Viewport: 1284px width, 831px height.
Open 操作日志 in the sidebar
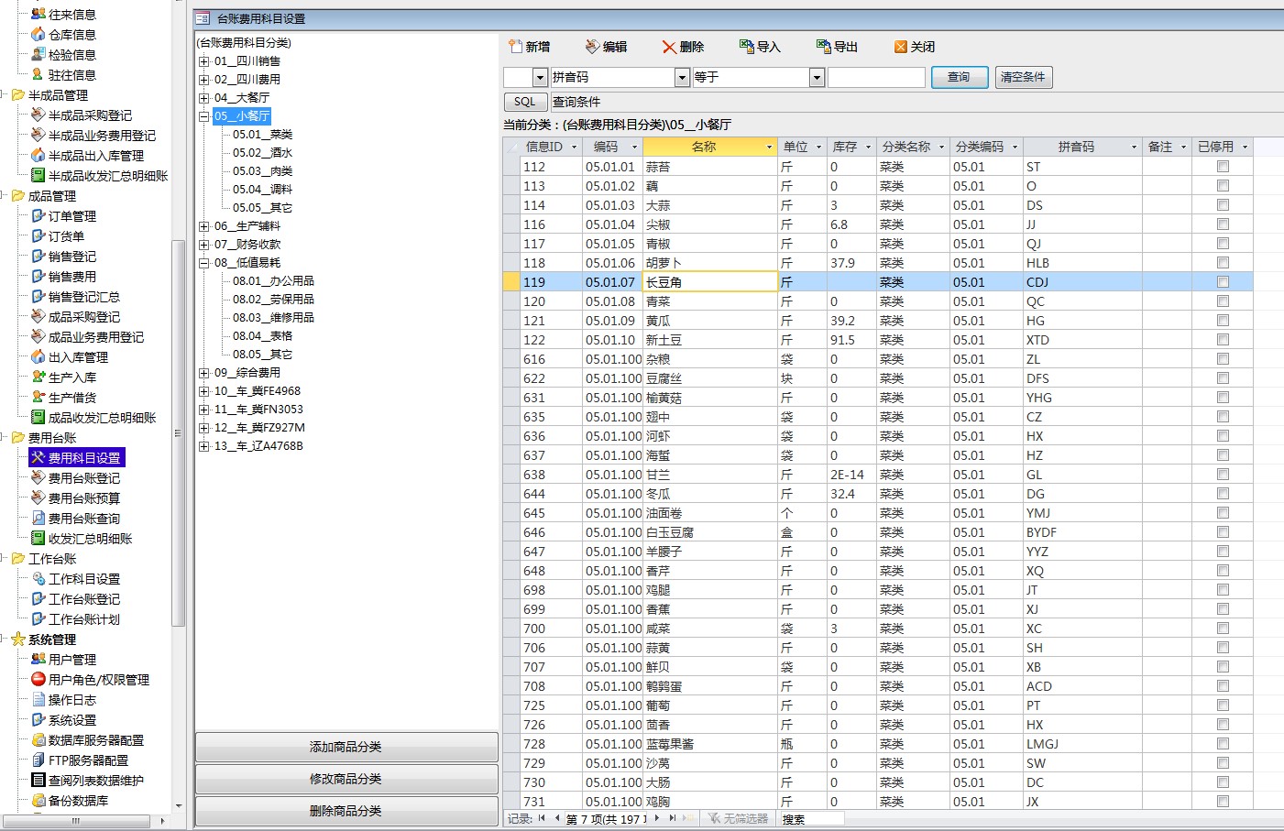point(71,700)
